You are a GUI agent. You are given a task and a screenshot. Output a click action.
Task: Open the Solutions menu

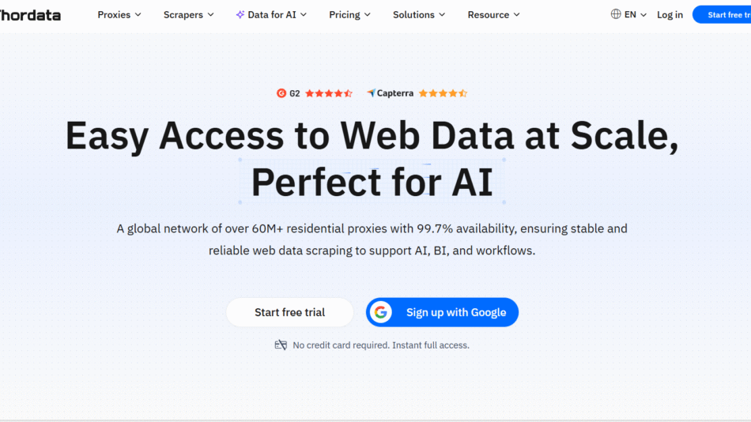[x=419, y=14]
